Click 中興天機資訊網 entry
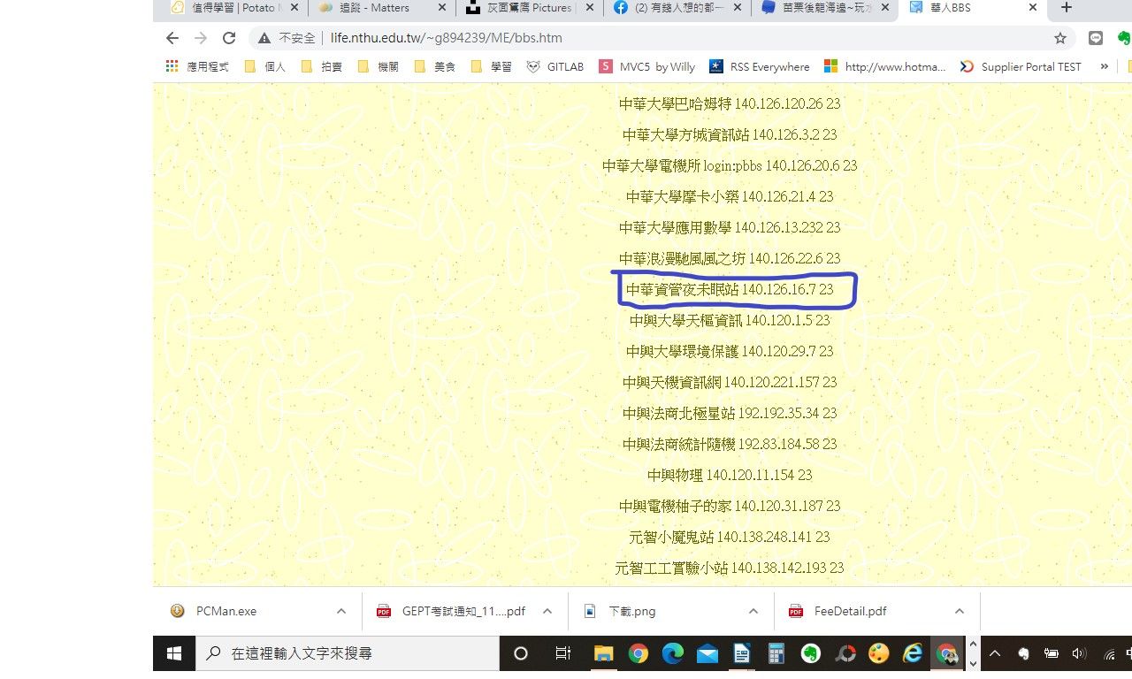 (x=730, y=382)
